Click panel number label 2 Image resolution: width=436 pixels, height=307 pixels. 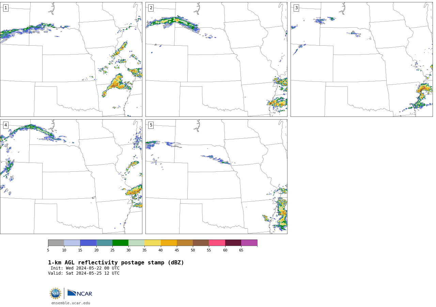[x=151, y=8]
